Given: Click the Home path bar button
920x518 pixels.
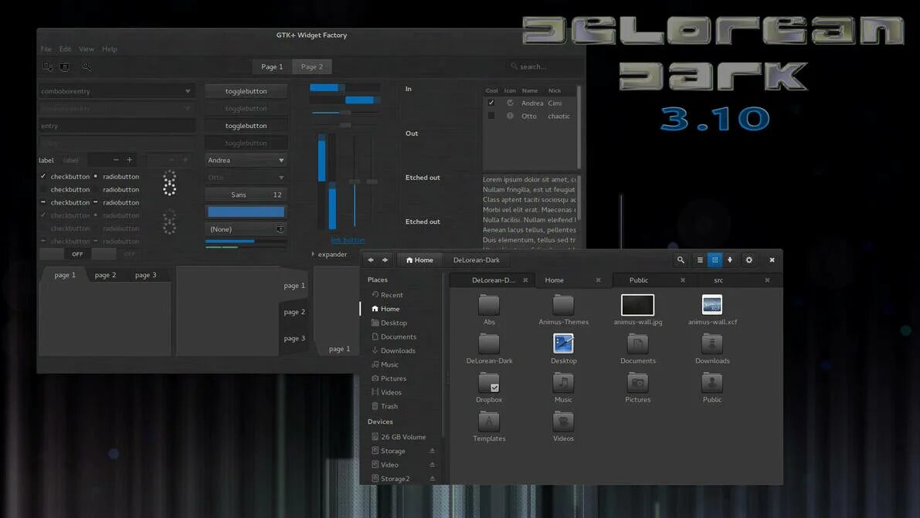Looking at the screenshot, I should (x=419, y=260).
